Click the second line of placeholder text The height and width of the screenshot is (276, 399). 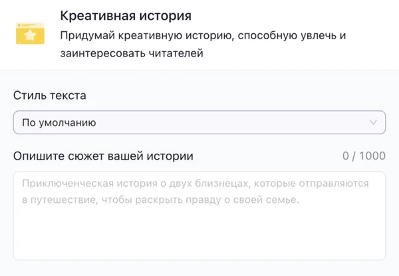tap(160, 200)
